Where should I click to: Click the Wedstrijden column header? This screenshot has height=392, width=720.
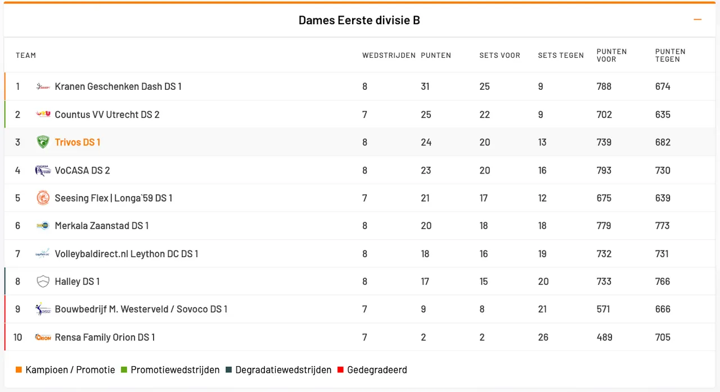[x=389, y=55]
